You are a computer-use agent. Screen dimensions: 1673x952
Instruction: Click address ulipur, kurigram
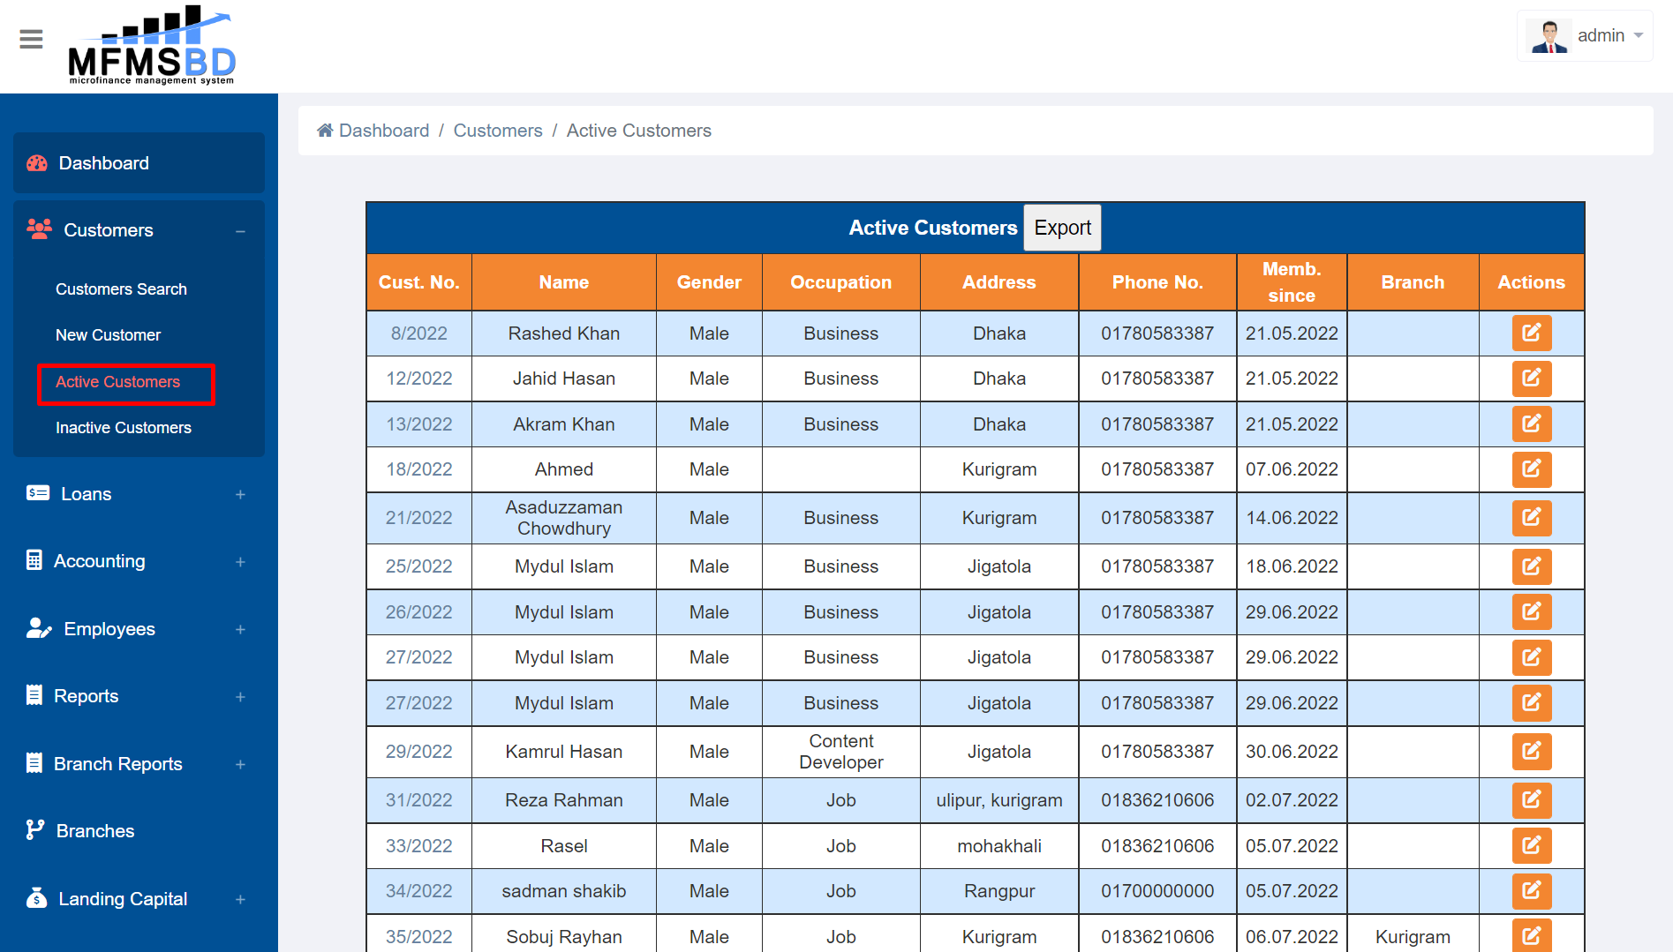(999, 800)
